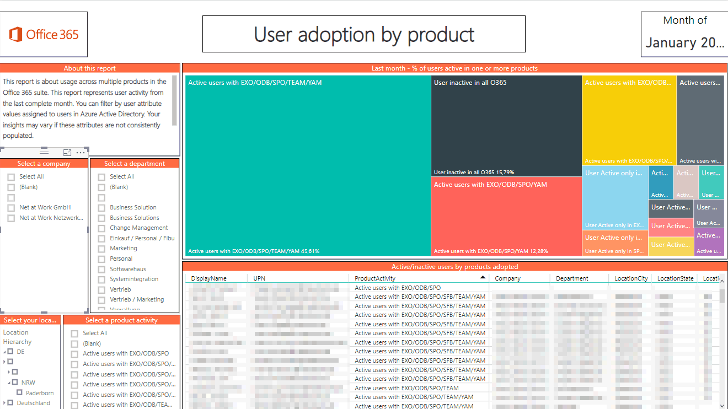This screenshot has height=409, width=728.
Task: Click the Select your loca... slicer header
Action: pos(30,320)
